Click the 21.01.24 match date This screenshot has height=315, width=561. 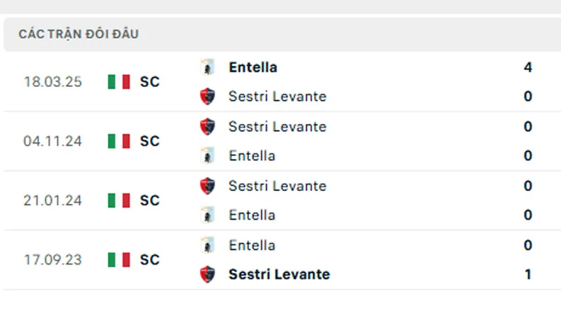click(x=53, y=201)
